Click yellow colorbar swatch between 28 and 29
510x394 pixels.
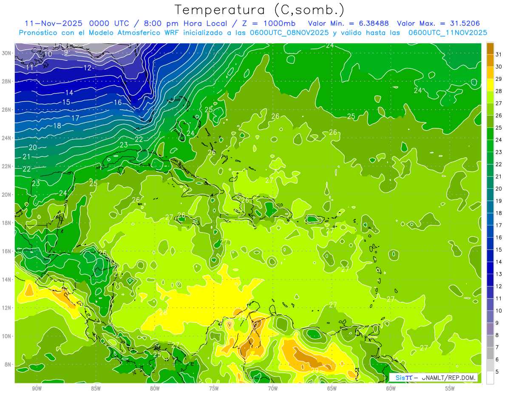point(490,85)
